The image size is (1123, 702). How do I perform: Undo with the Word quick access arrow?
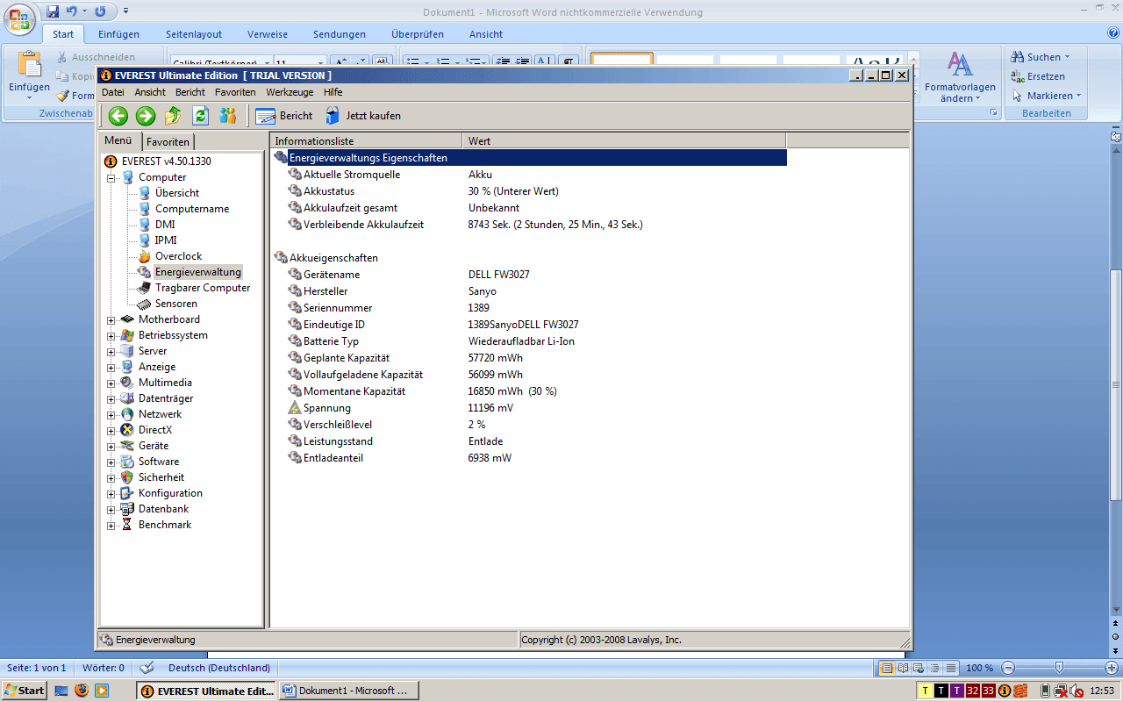coord(72,11)
